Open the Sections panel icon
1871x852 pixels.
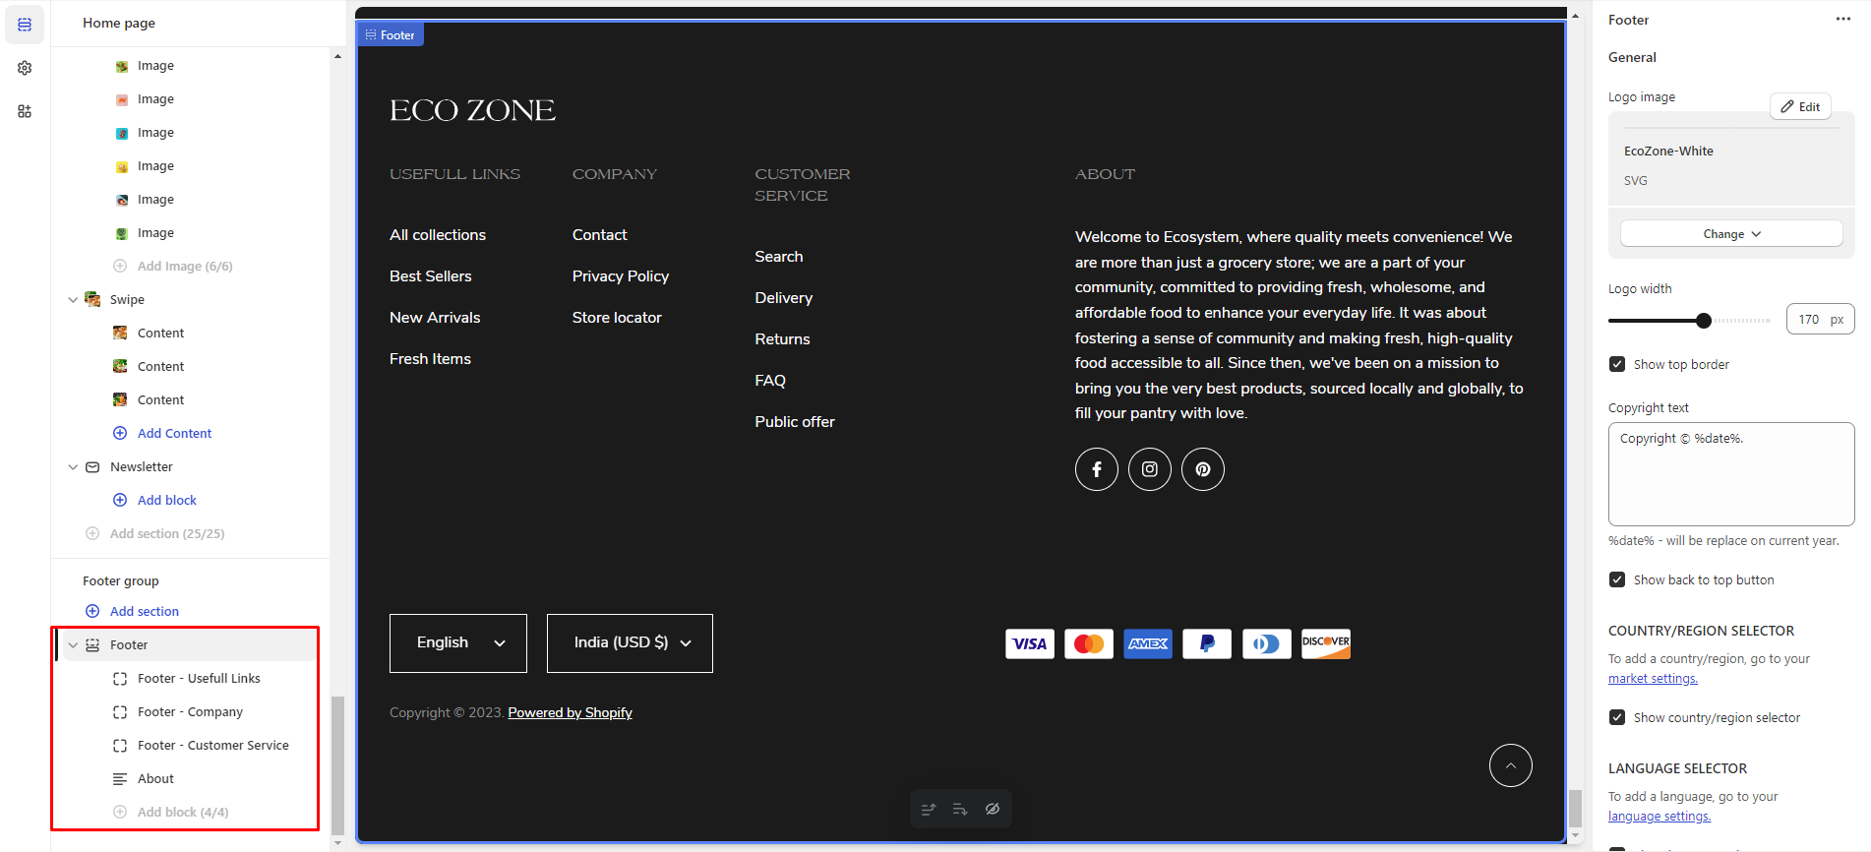click(x=25, y=25)
